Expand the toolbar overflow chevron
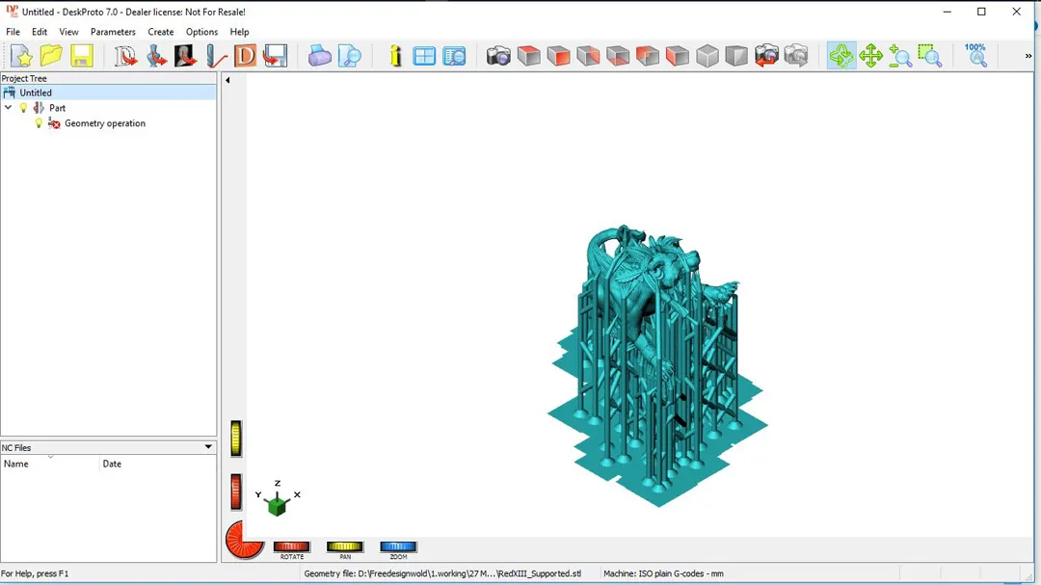 [1028, 56]
